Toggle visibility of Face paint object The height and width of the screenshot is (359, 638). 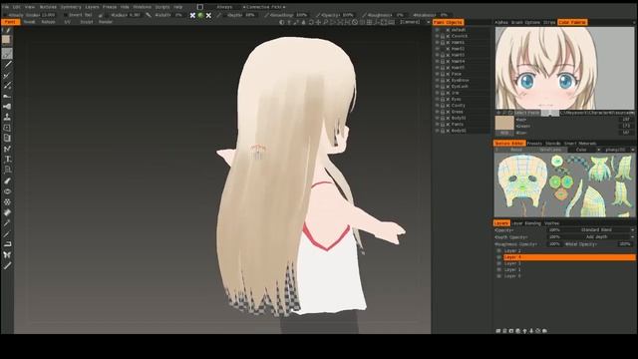pyautogui.click(x=437, y=74)
